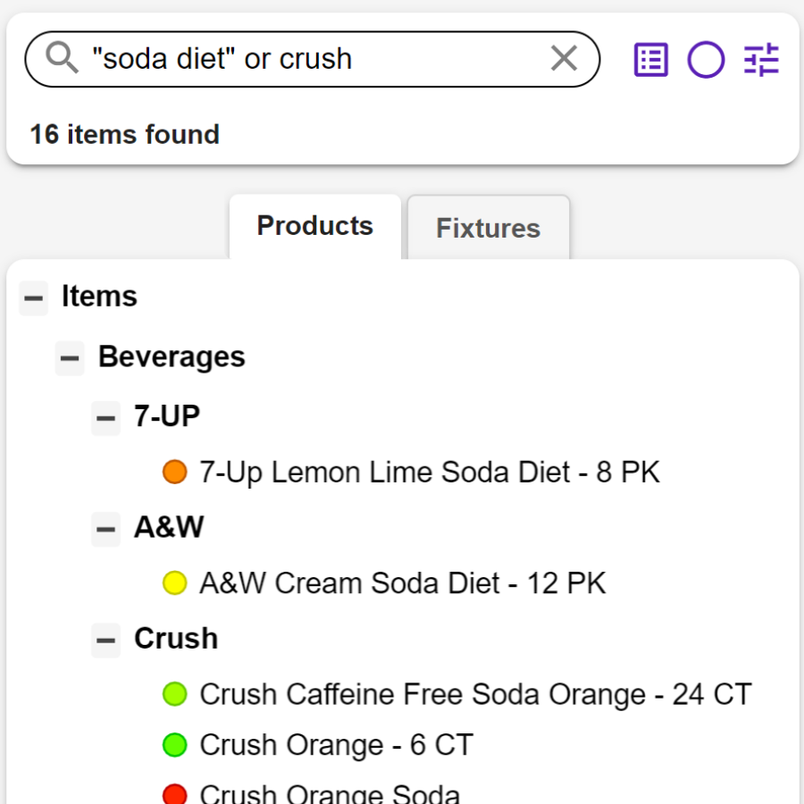This screenshot has width=804, height=804.
Task: Click yellow dot beside A&W Cream Soda
Action: click(x=175, y=584)
